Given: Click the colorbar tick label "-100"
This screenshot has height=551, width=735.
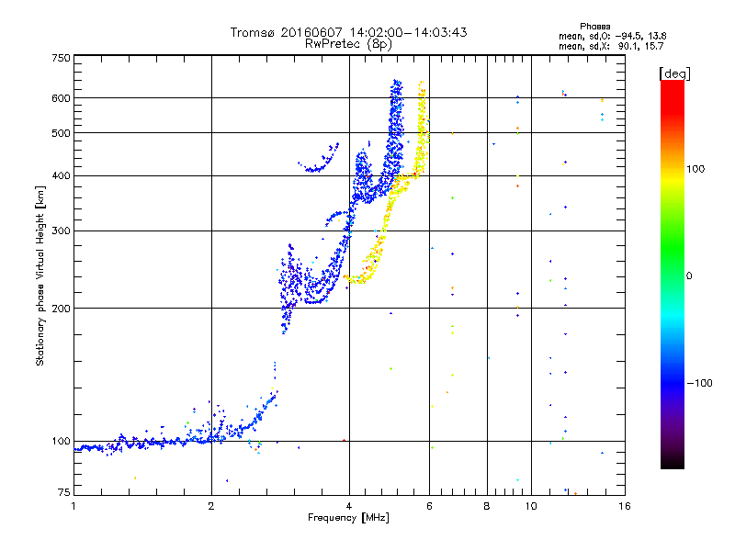Looking at the screenshot, I should point(699,383).
